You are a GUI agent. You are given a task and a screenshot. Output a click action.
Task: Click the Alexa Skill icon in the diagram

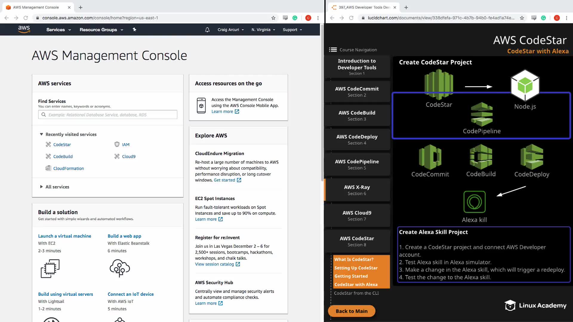click(474, 202)
